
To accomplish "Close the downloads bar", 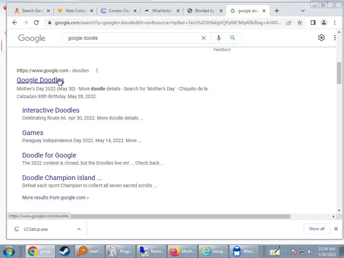I will coord(336,229).
